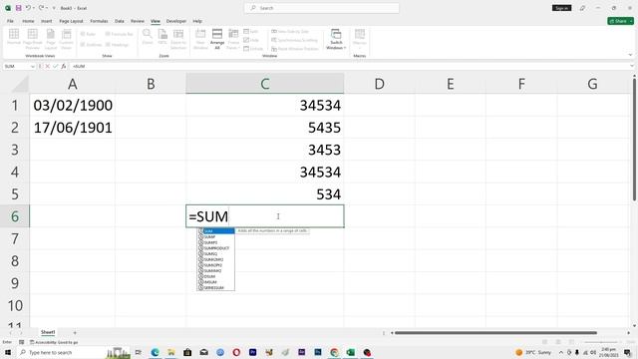Image resolution: width=638 pixels, height=359 pixels.
Task: Open the Freeze Panes dropdown
Action: [233, 39]
